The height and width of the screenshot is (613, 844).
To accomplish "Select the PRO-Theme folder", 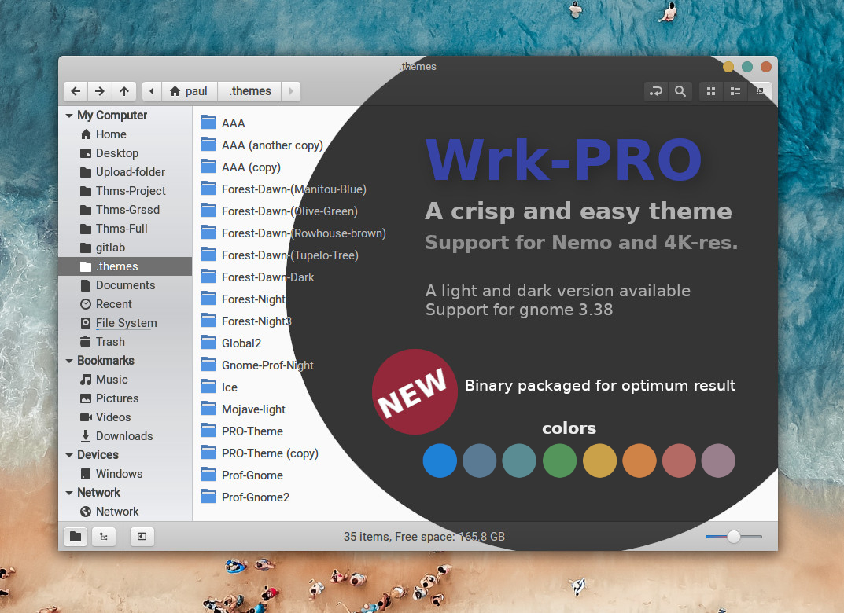I will (241, 431).
